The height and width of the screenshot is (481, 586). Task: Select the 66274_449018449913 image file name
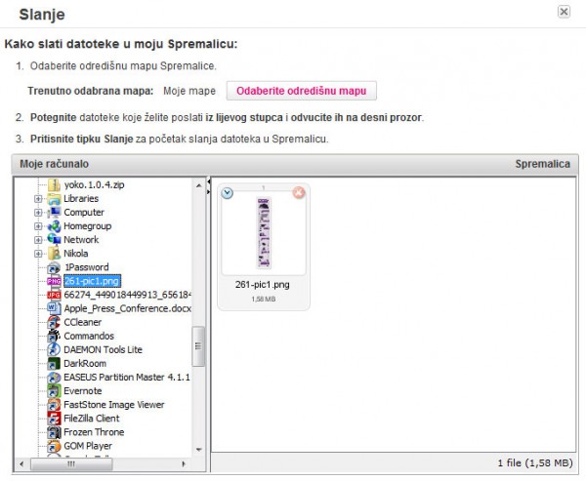127,295
